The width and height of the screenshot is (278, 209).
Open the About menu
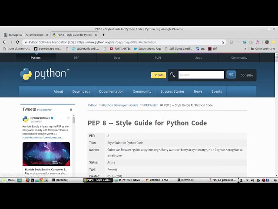58,91
